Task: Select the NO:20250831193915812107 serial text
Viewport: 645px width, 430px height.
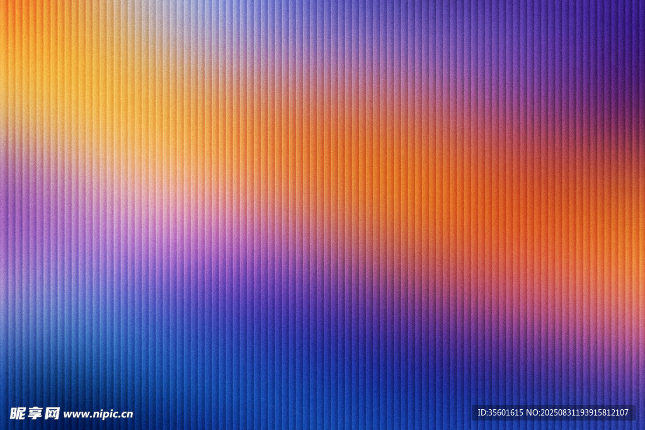Action: (x=578, y=413)
